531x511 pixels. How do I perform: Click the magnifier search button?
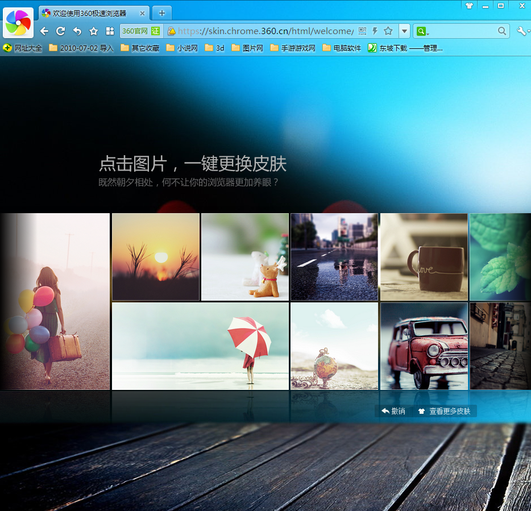coord(502,31)
